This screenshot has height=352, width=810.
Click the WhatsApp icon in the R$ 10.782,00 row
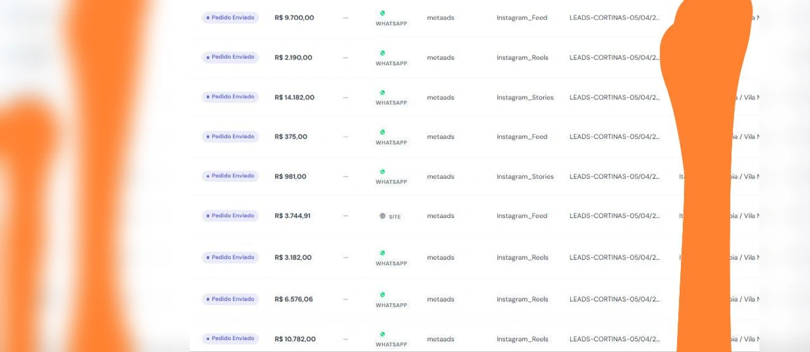point(382,334)
